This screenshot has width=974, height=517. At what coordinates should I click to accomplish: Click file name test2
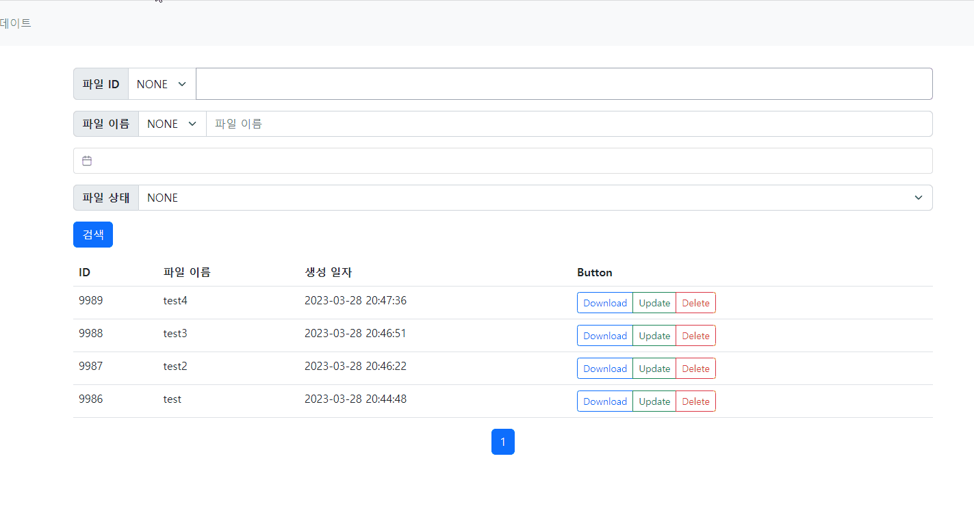coord(175,366)
